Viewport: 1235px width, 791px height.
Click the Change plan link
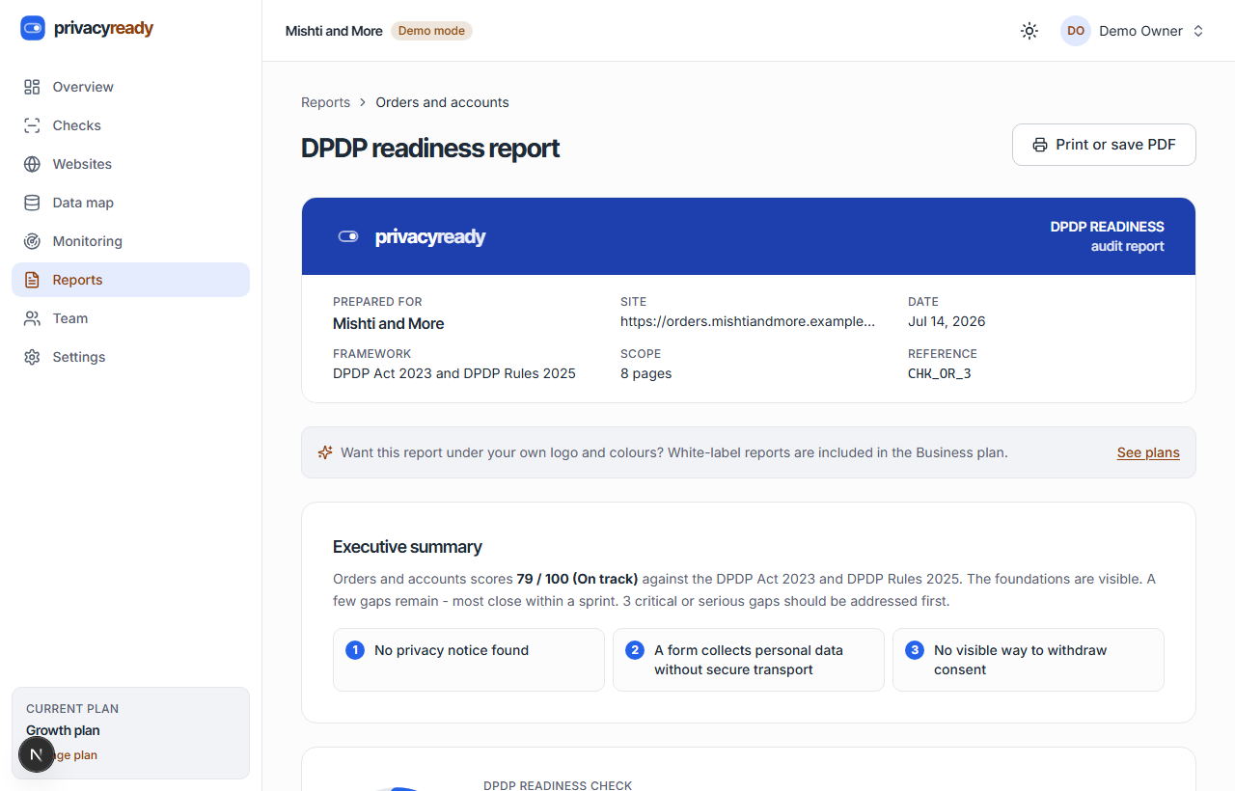pyautogui.click(x=62, y=755)
